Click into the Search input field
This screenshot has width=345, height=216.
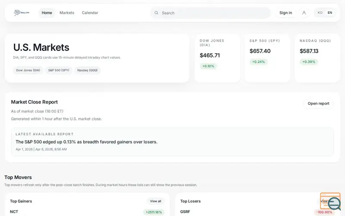pos(213,13)
